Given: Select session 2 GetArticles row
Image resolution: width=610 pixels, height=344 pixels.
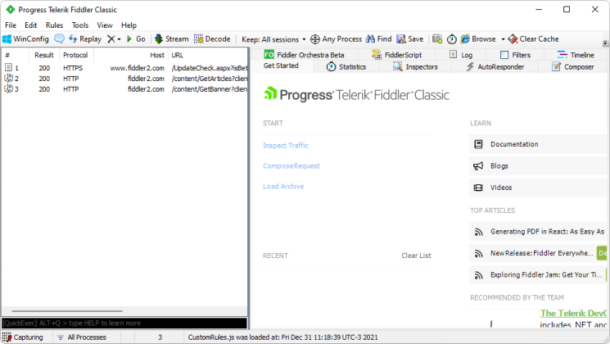Looking at the screenshot, I should [124, 78].
